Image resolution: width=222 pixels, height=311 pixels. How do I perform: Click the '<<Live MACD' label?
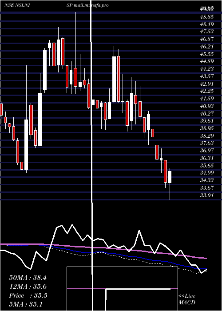coord(187,299)
